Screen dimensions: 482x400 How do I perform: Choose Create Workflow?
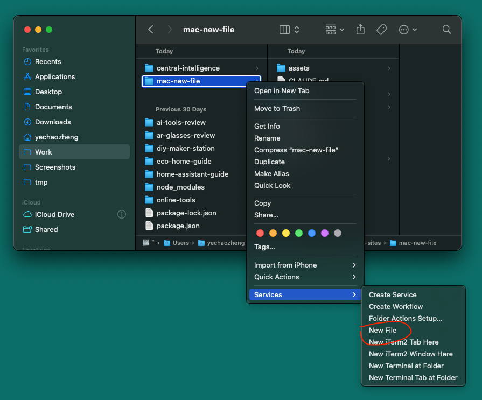point(413,307)
